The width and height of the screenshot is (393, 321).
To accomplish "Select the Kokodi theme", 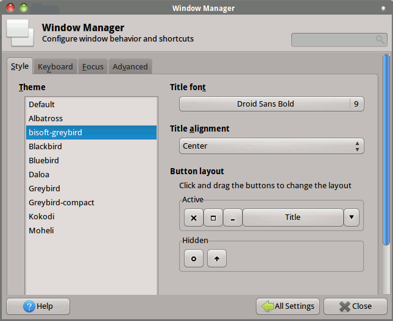I will click(91, 217).
